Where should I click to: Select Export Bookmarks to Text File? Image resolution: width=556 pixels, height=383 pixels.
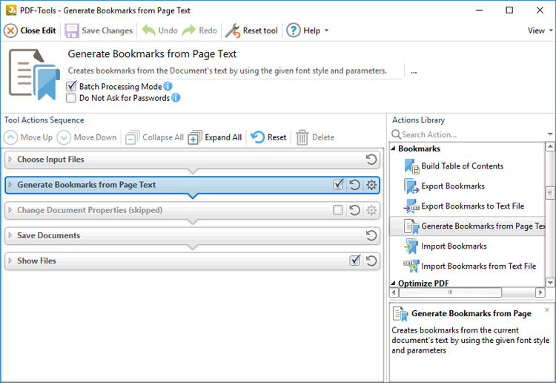464,206
